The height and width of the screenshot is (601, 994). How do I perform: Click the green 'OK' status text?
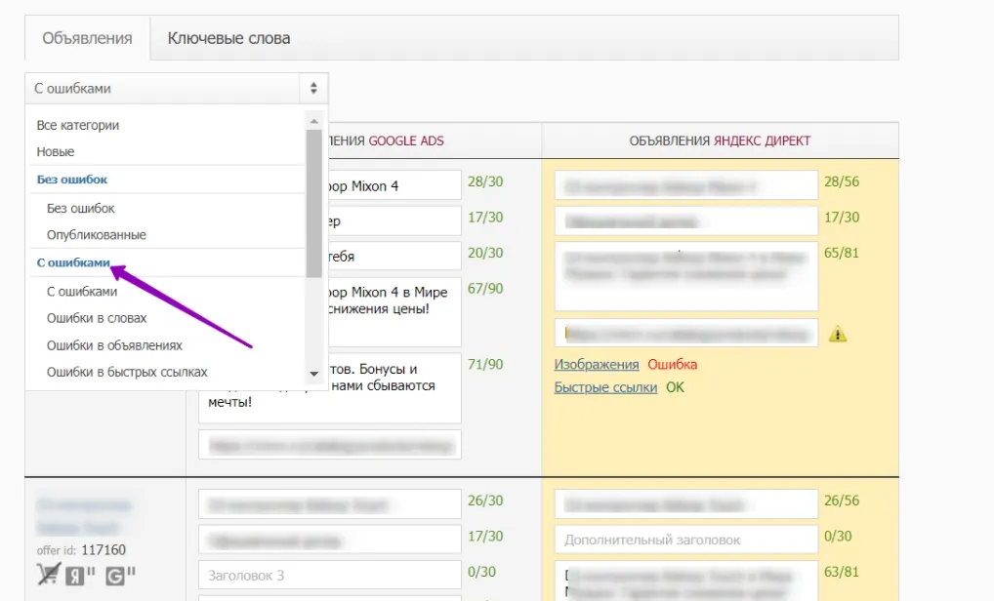tap(675, 387)
